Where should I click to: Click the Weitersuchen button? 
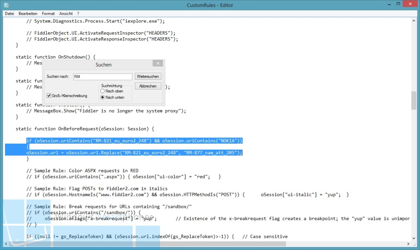[x=148, y=77]
